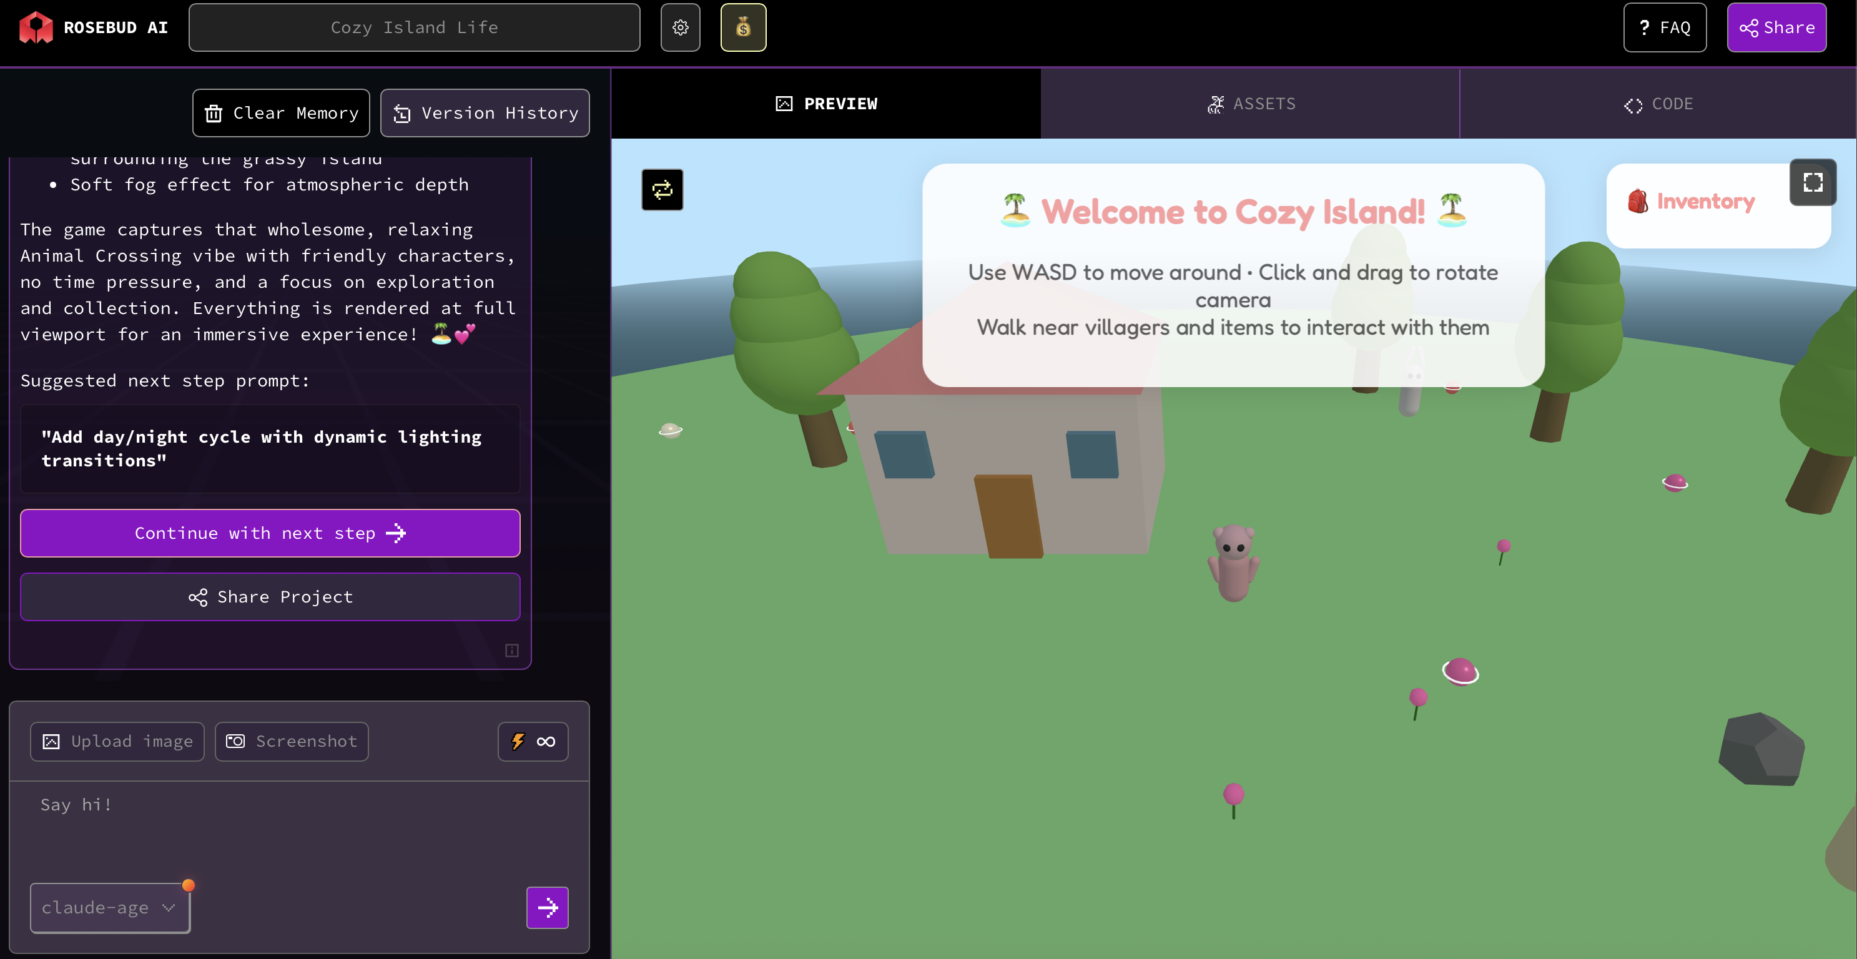Open the Inventory backpack panel
The image size is (1857, 959).
(1690, 202)
